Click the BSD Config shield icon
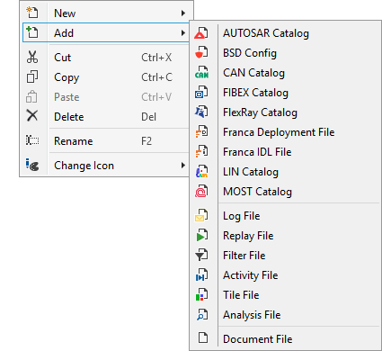The height and width of the screenshot is (351, 382). click(x=201, y=52)
